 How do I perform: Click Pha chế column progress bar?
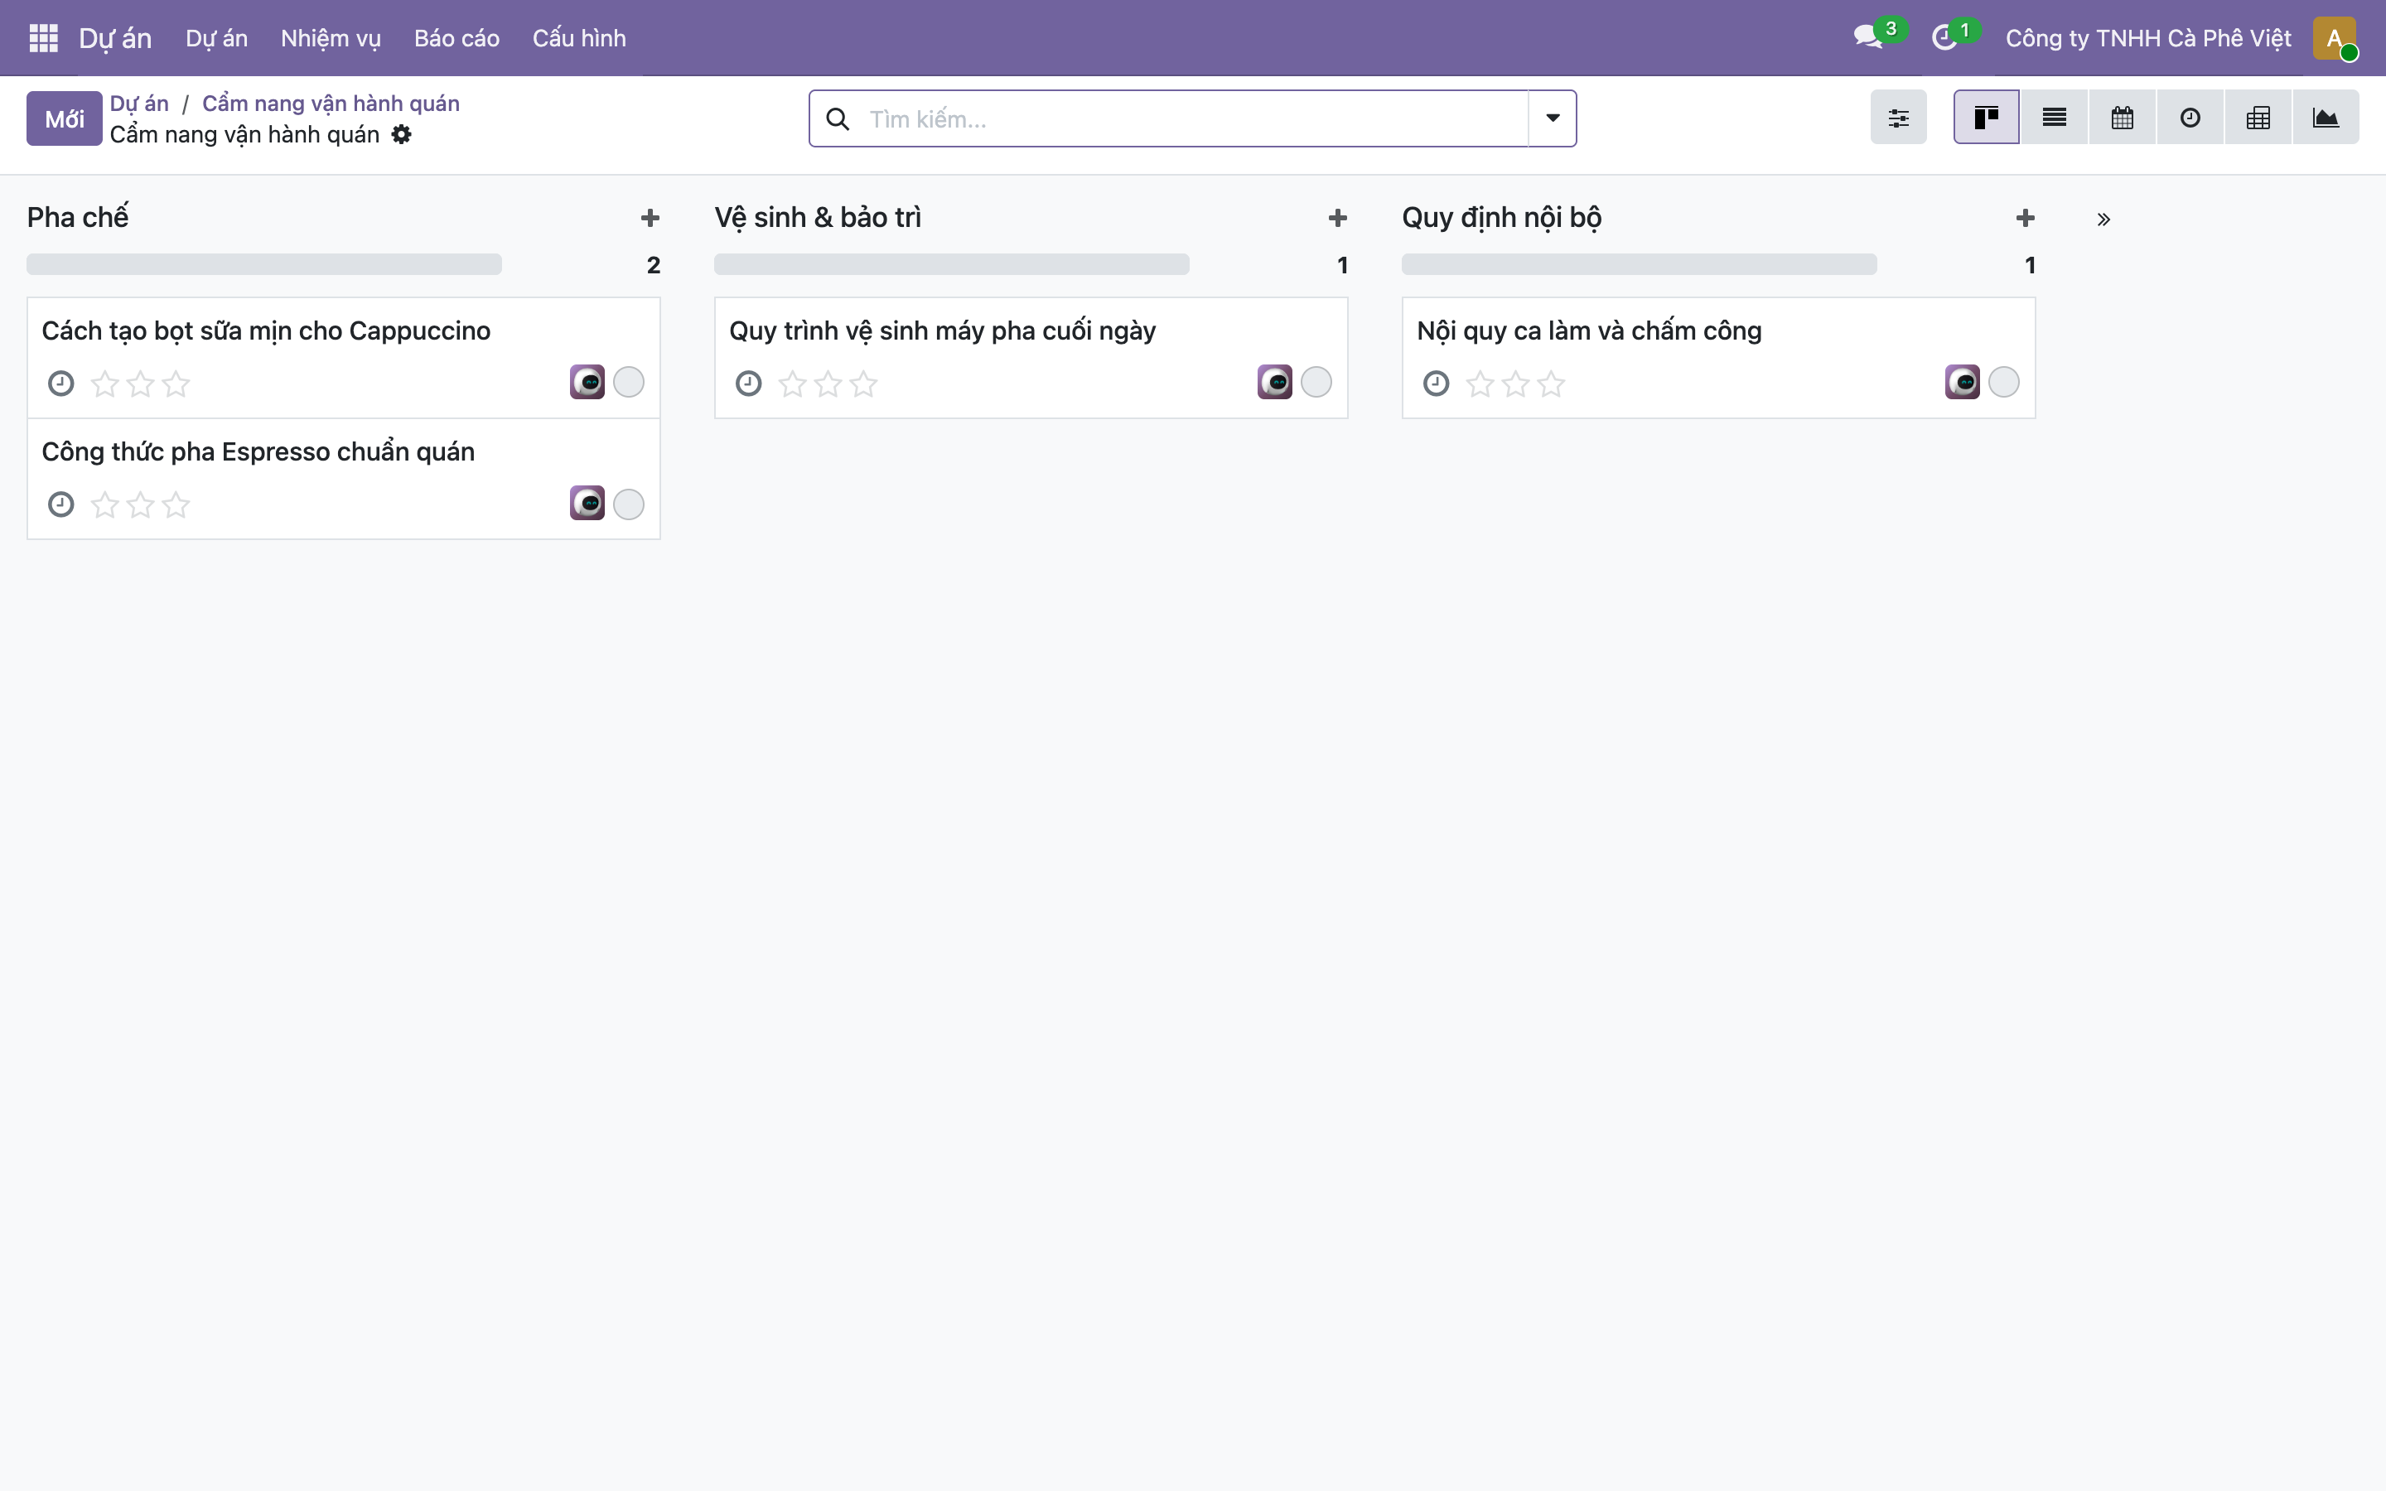tap(264, 264)
